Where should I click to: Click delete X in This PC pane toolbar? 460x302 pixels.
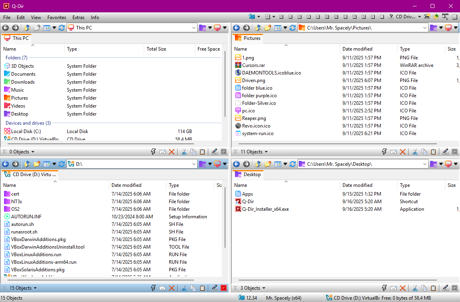(x=172, y=152)
